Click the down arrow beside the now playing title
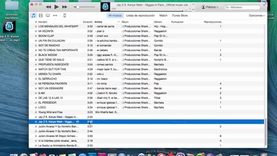Viewport: 277px width, 156px height. (193, 10)
